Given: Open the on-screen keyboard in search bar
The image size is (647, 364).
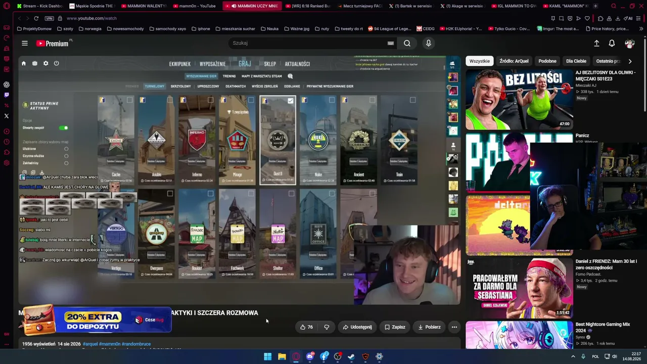Looking at the screenshot, I should coord(390,43).
